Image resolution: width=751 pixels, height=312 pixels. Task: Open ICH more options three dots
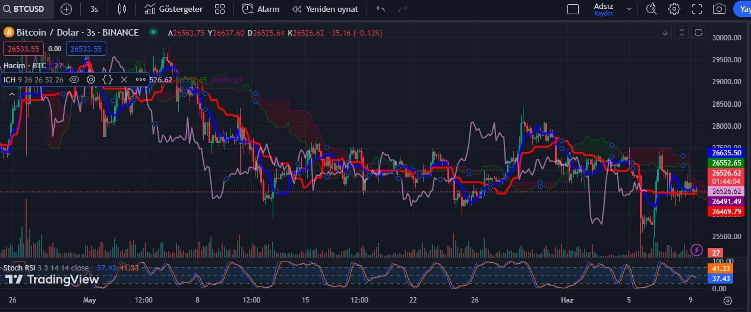[141, 79]
